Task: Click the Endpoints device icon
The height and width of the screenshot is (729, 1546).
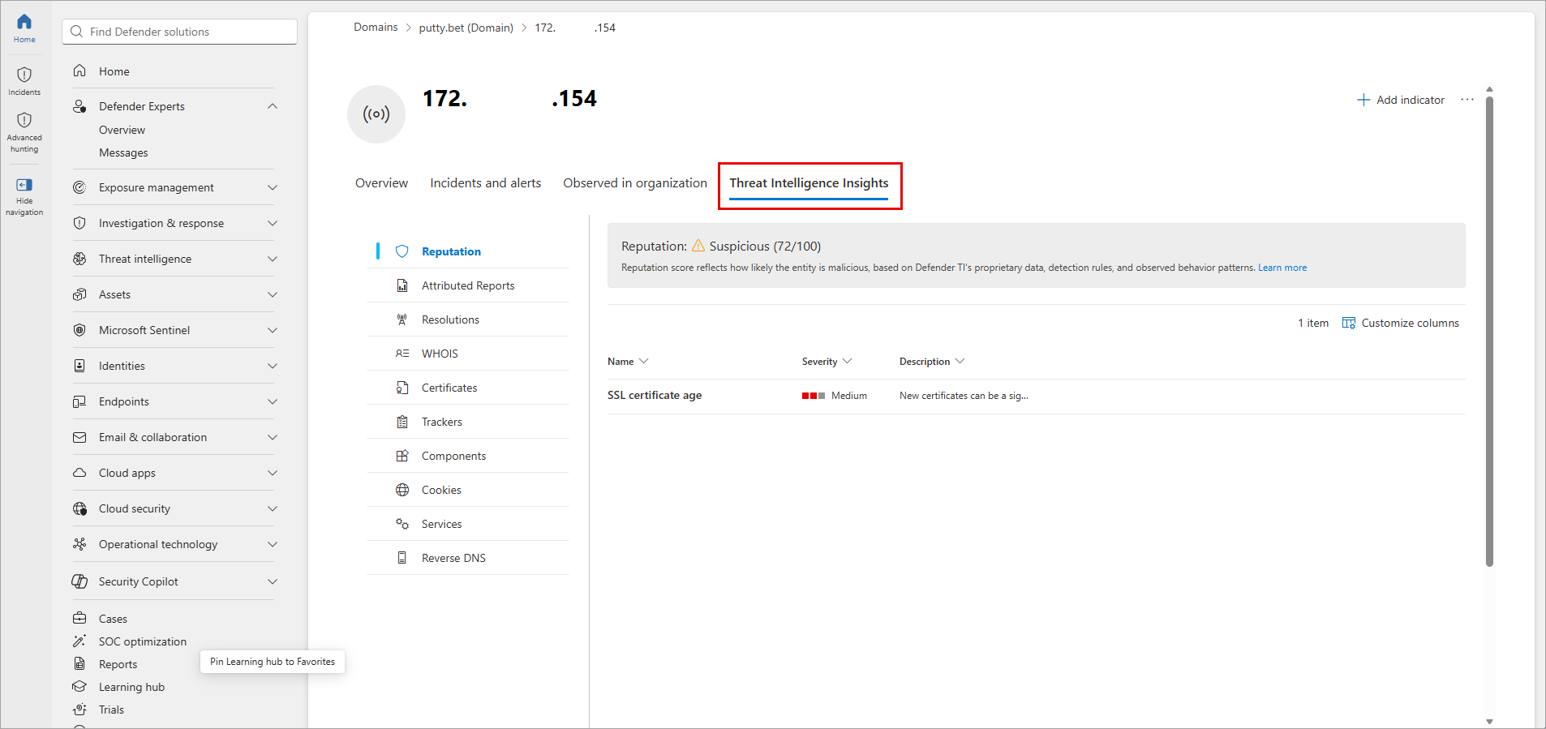Action: (x=79, y=401)
